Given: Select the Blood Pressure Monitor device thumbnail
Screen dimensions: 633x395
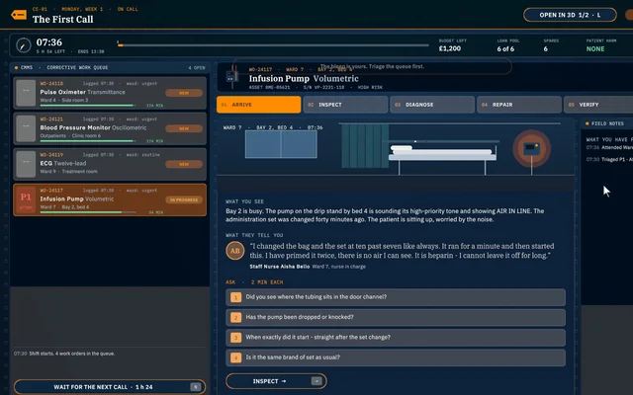Looking at the screenshot, I should 26,128.
